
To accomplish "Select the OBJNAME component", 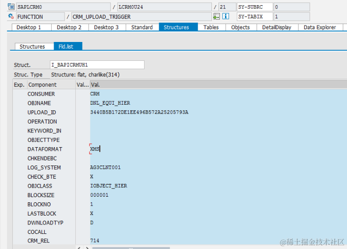I will pos(39,103).
